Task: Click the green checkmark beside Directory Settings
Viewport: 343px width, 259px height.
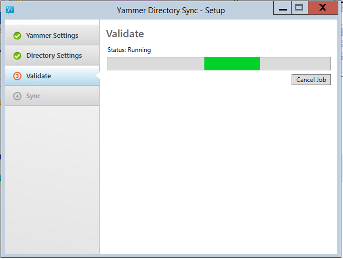Action: click(17, 56)
